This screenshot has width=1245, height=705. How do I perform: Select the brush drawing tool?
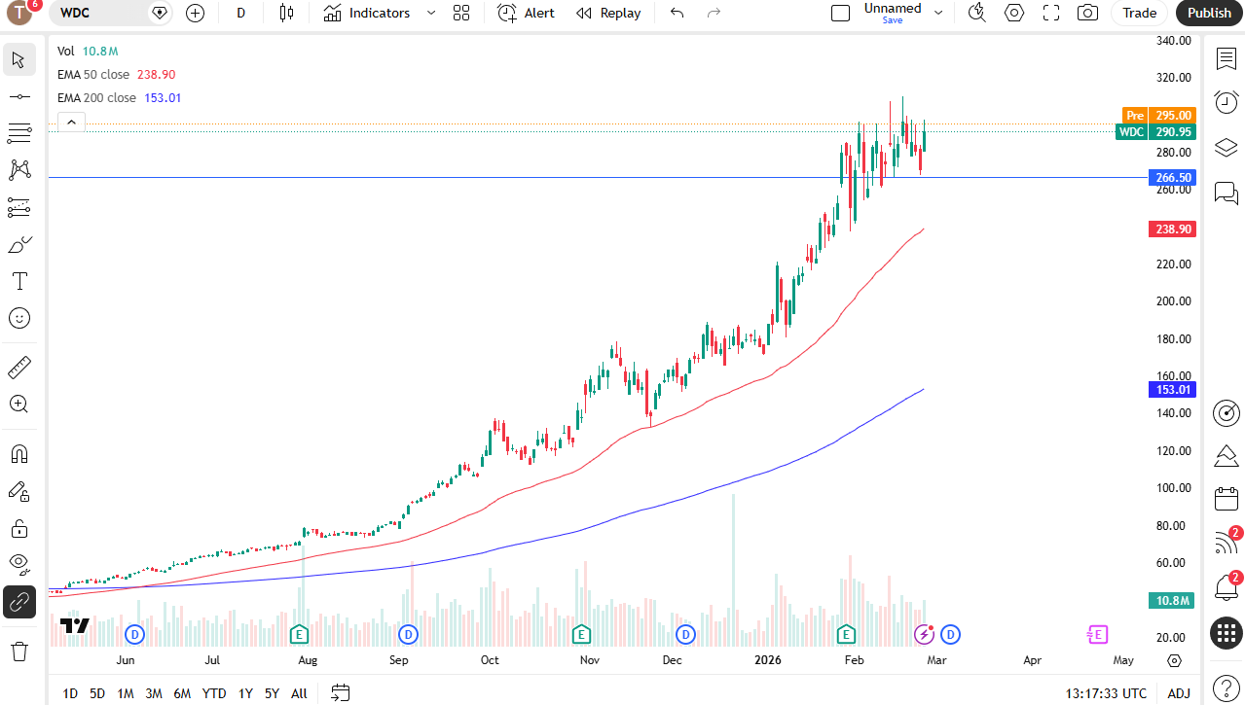click(x=19, y=244)
